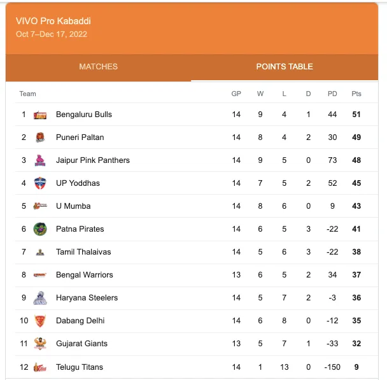Click the Bengaluru Bulls team logo
This screenshot has width=387, height=380.
point(40,115)
